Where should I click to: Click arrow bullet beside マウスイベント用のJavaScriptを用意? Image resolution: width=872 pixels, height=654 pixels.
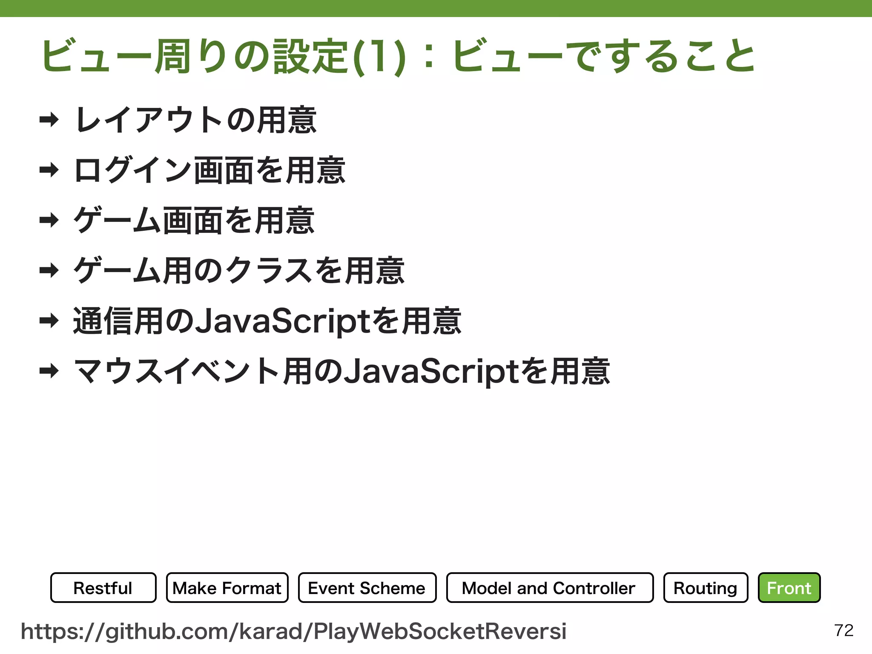point(49,370)
